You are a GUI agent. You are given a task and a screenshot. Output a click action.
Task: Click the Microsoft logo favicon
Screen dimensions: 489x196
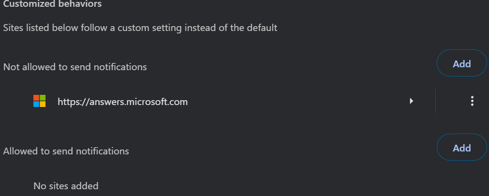coord(40,101)
